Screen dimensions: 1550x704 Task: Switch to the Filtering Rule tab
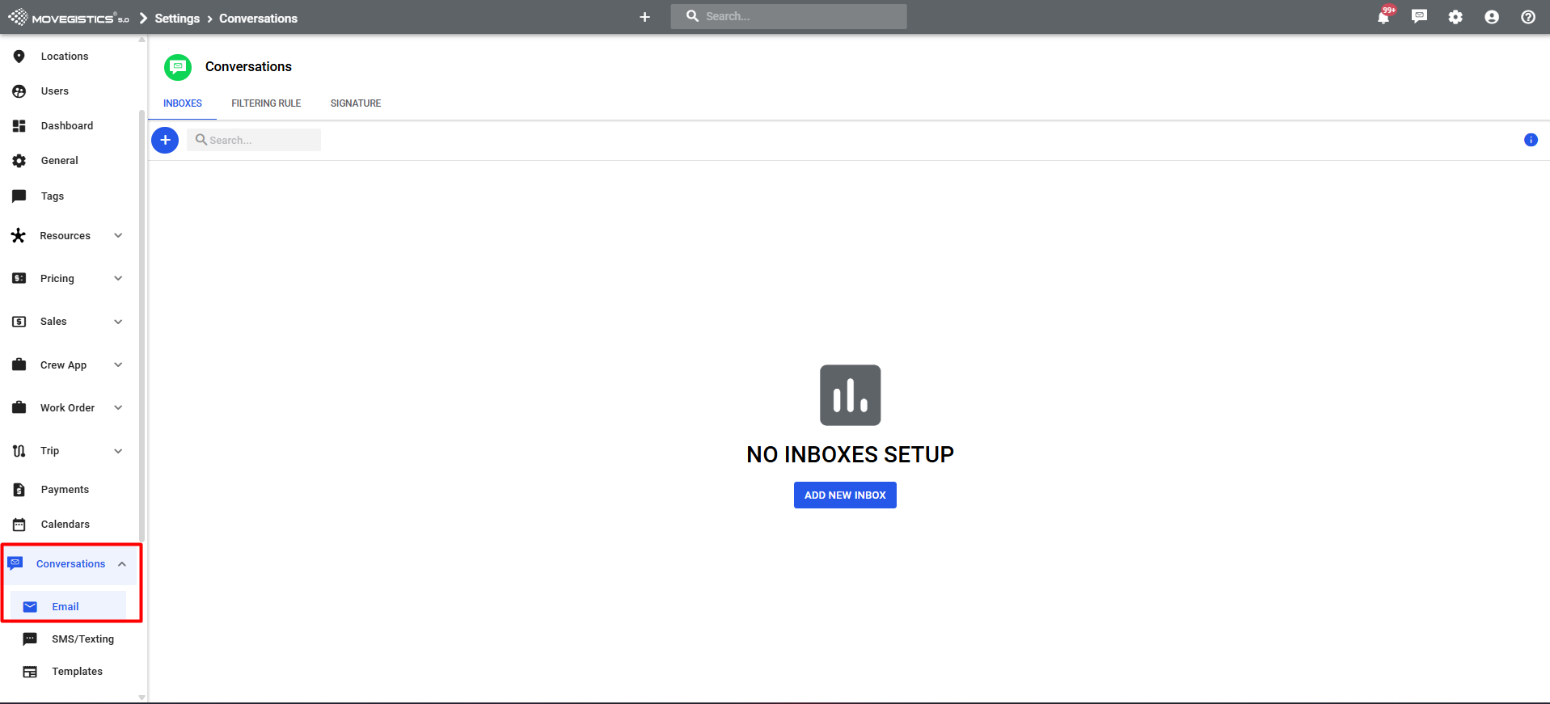point(266,103)
